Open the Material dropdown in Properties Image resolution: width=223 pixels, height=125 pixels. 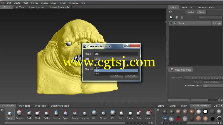click(x=213, y=82)
